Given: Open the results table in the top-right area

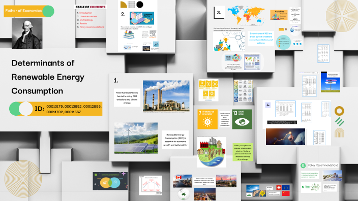Looking at the screenshot, I should (x=323, y=54).
